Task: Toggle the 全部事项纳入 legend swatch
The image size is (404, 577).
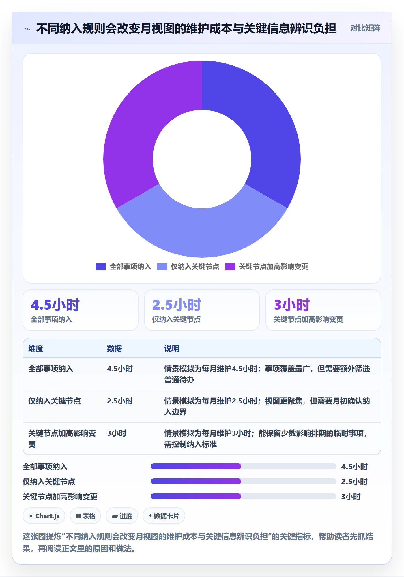Action: [x=101, y=267]
